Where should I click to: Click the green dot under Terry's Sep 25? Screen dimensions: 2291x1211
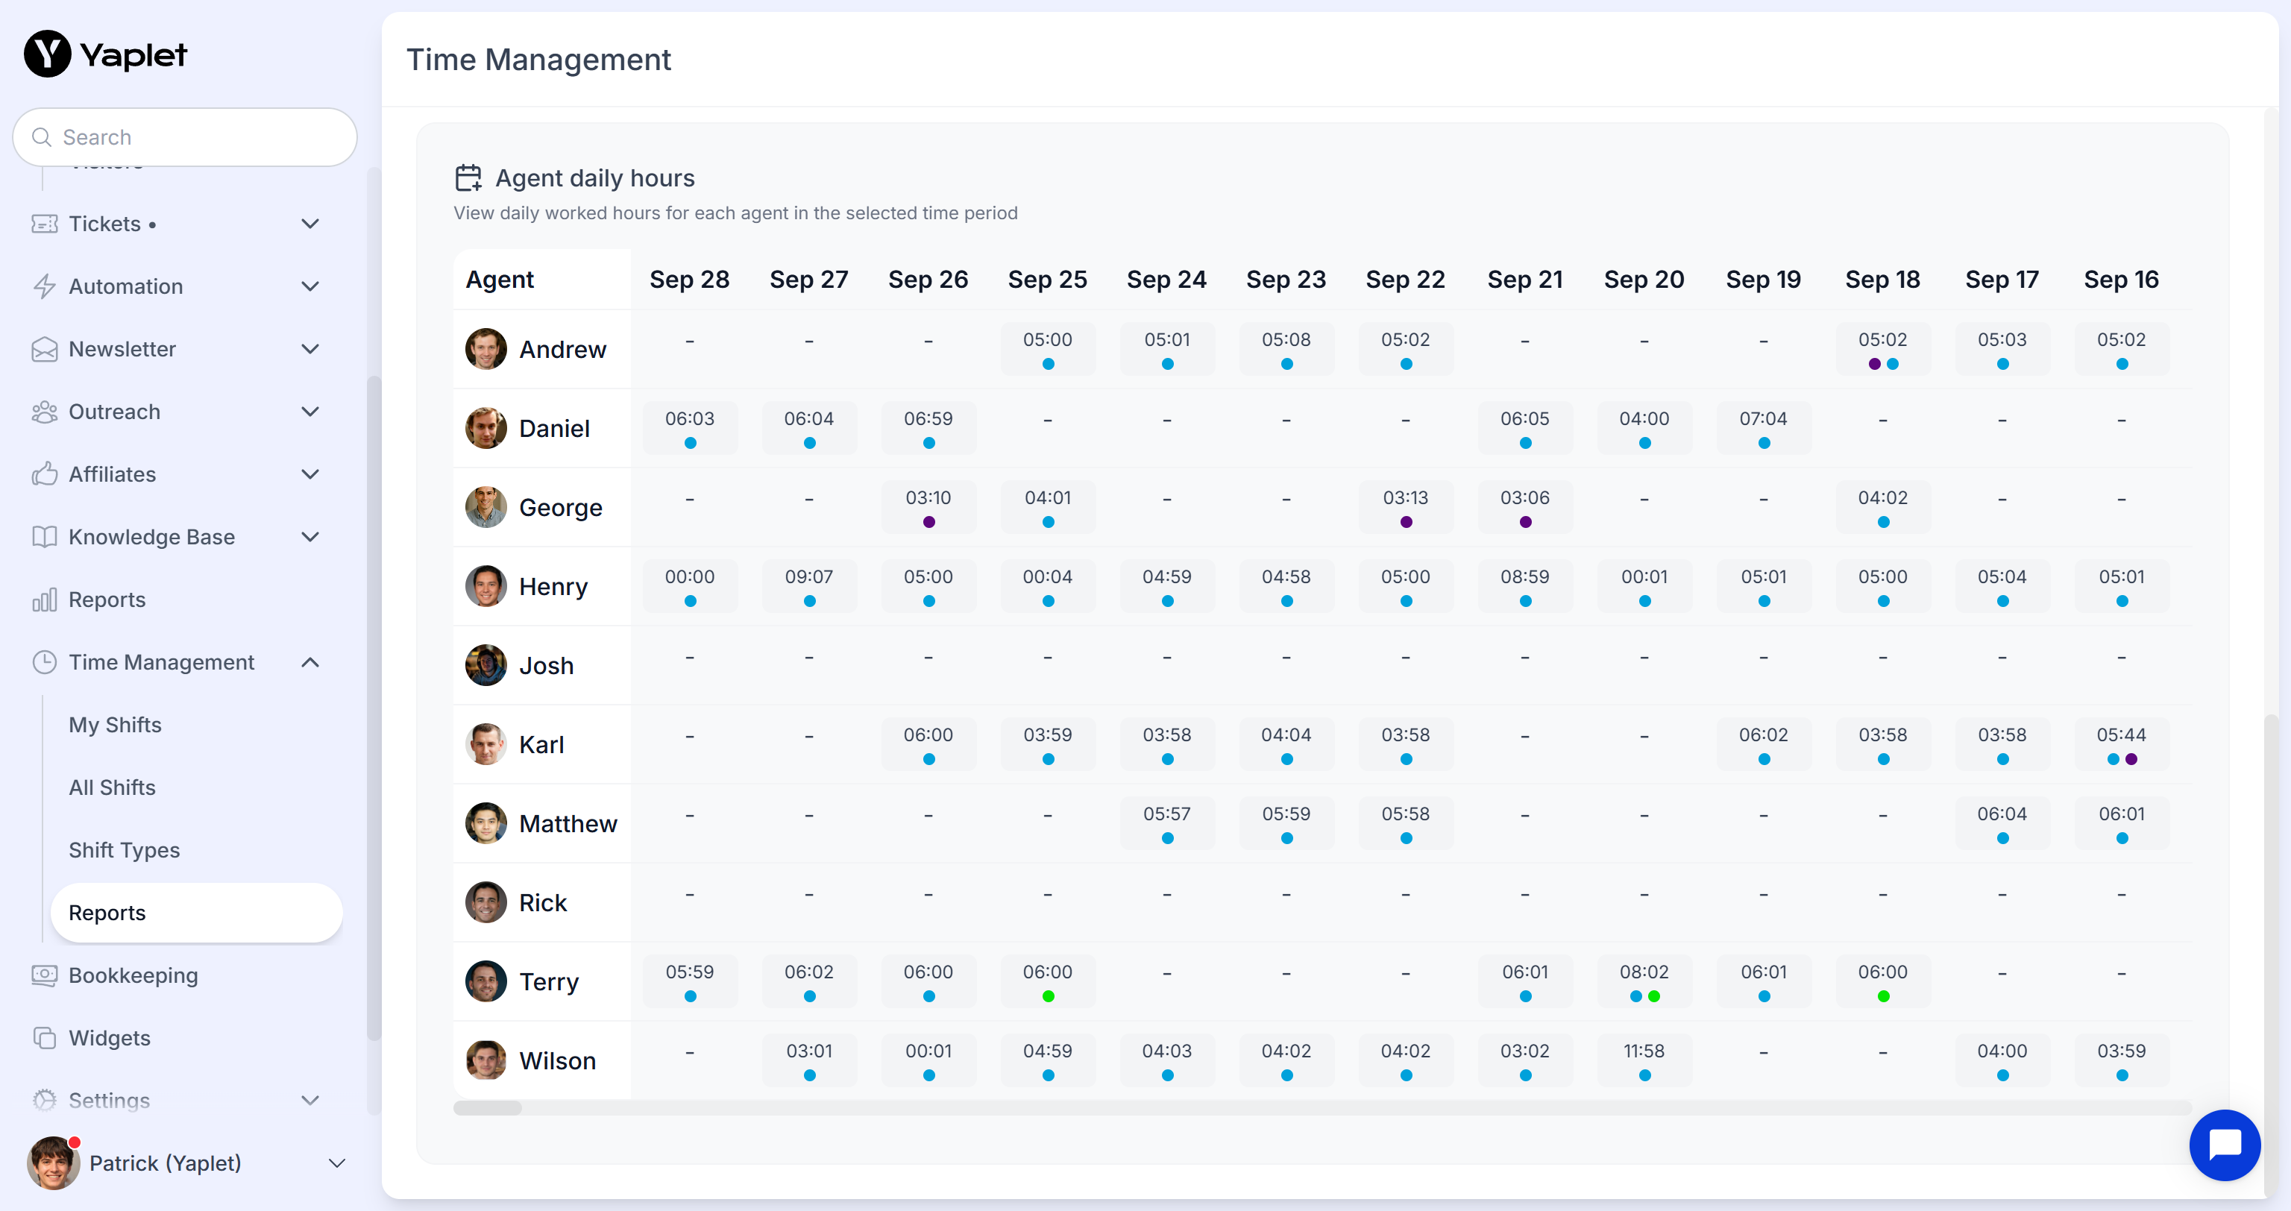pyautogui.click(x=1048, y=995)
